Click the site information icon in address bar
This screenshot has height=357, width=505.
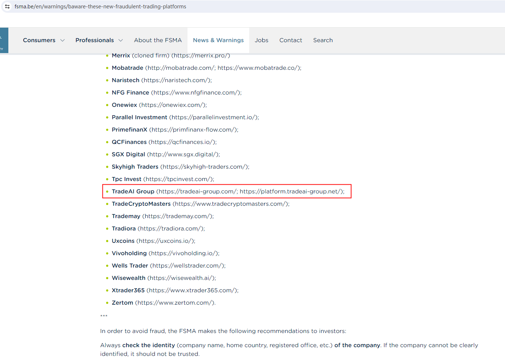click(x=7, y=7)
